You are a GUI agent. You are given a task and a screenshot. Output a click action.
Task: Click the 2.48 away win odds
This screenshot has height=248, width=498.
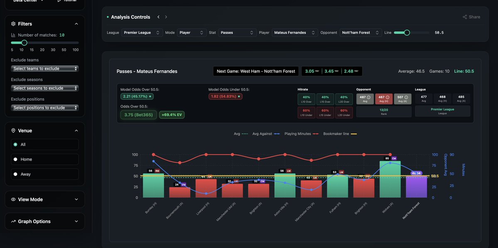[x=351, y=71]
